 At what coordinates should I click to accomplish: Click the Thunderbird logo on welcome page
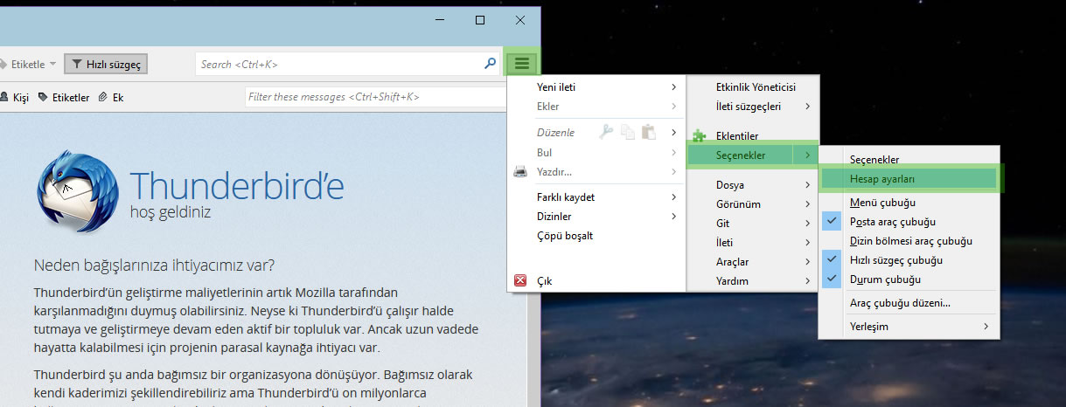tap(78, 190)
